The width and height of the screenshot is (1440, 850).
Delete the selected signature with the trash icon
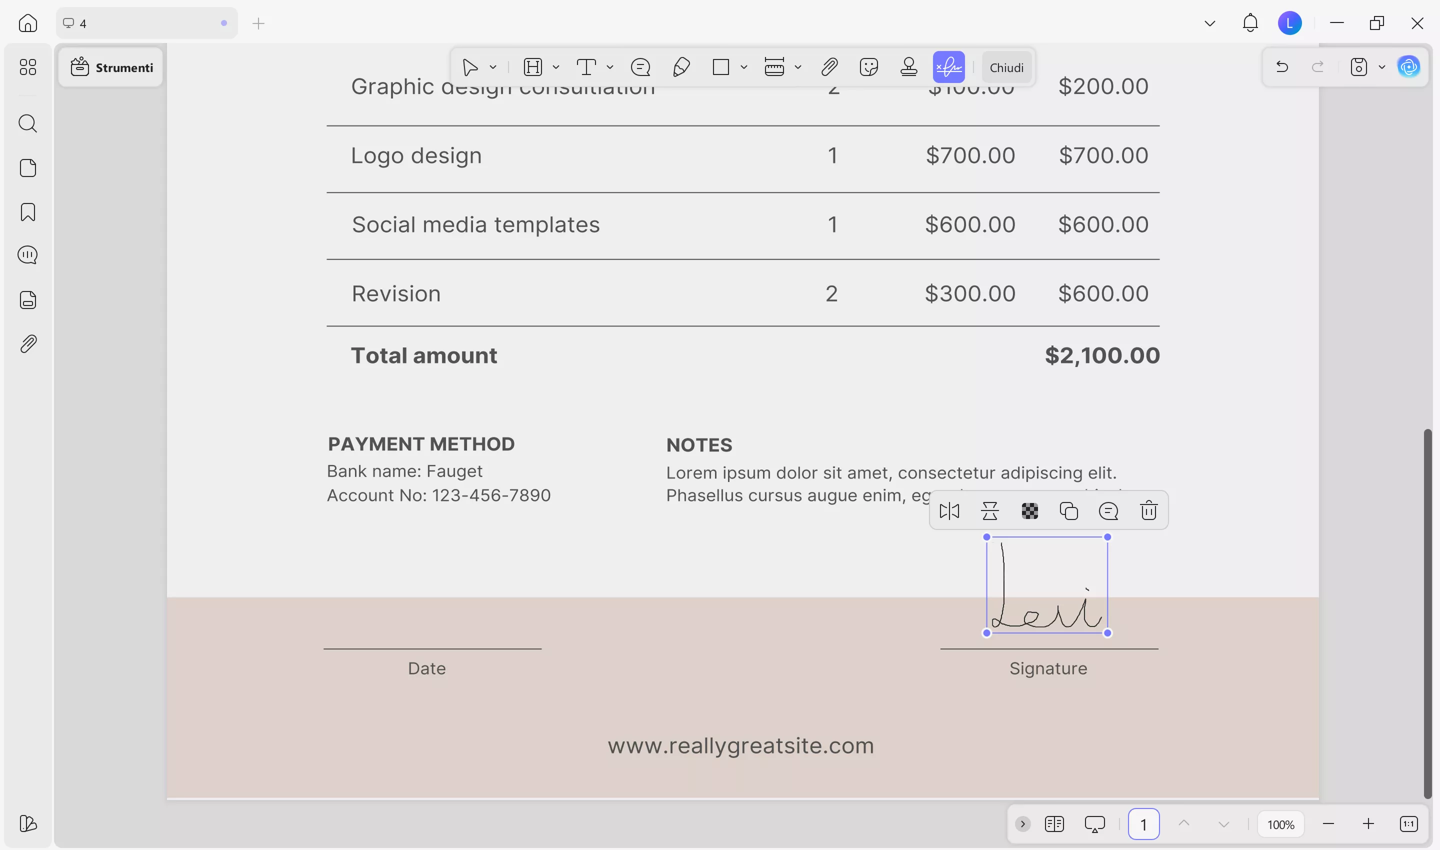pyautogui.click(x=1149, y=510)
